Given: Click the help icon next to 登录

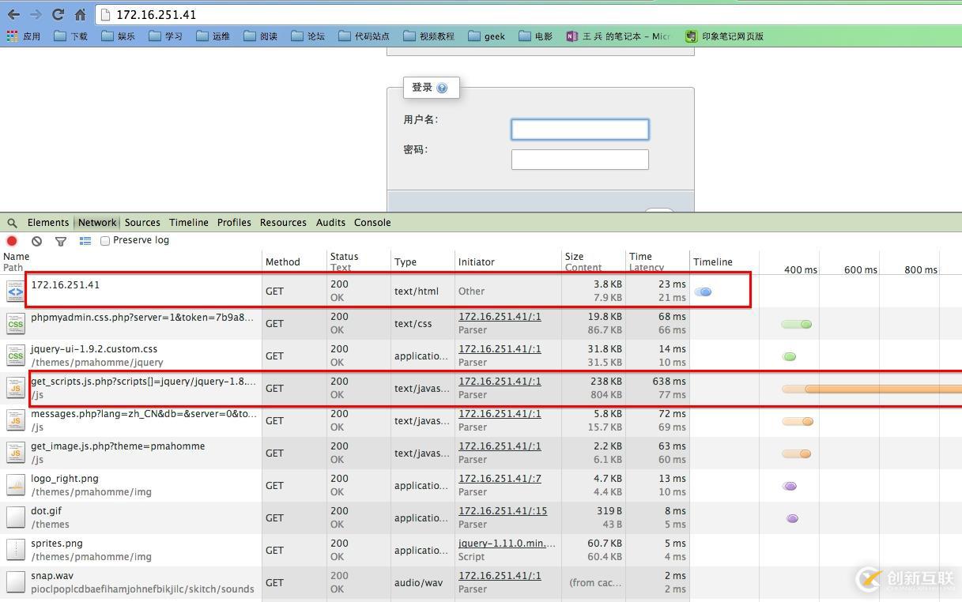Looking at the screenshot, I should tap(442, 88).
